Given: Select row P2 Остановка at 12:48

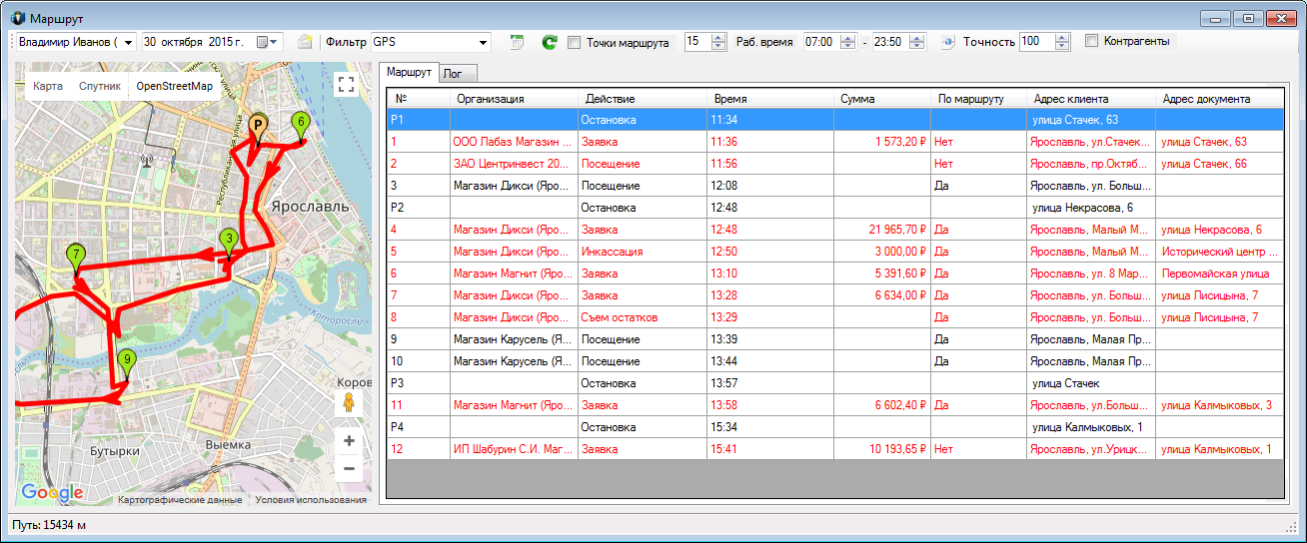Looking at the screenshot, I should click(835, 208).
